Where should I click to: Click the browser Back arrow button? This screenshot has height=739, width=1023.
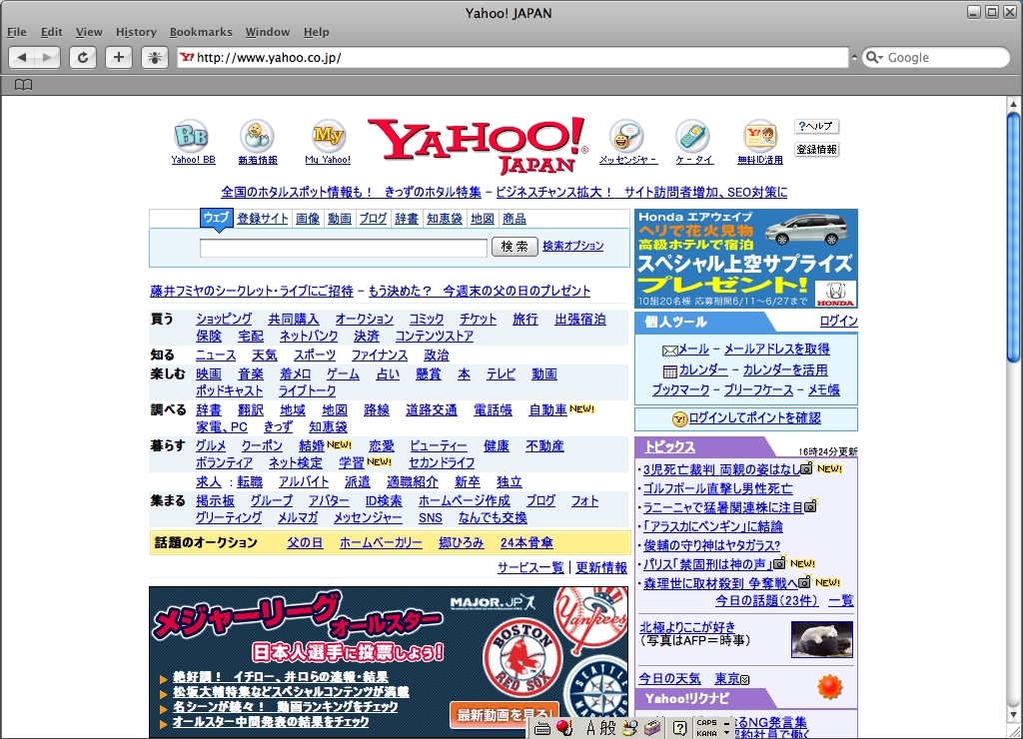pyautogui.click(x=22, y=57)
